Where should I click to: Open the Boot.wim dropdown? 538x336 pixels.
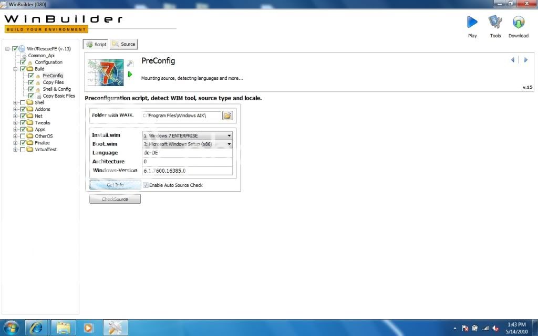(187, 144)
